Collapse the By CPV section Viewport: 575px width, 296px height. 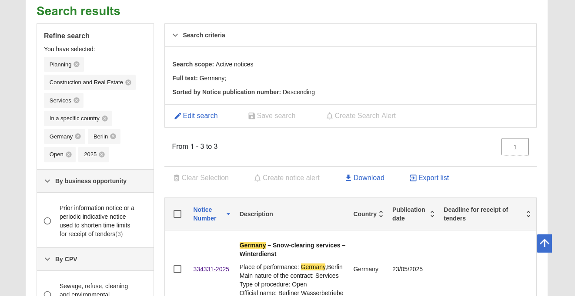[47, 259]
